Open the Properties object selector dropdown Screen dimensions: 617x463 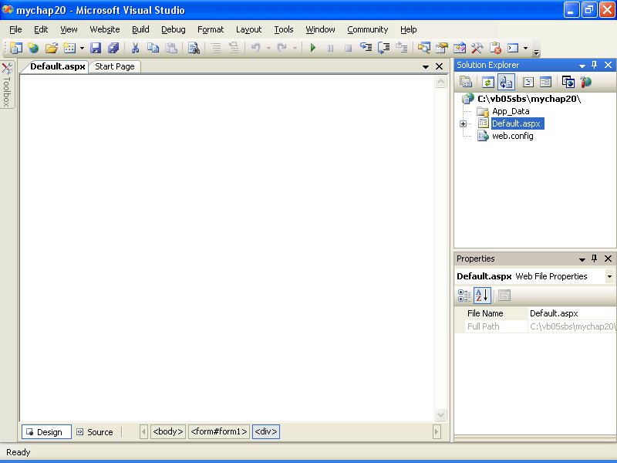point(609,276)
